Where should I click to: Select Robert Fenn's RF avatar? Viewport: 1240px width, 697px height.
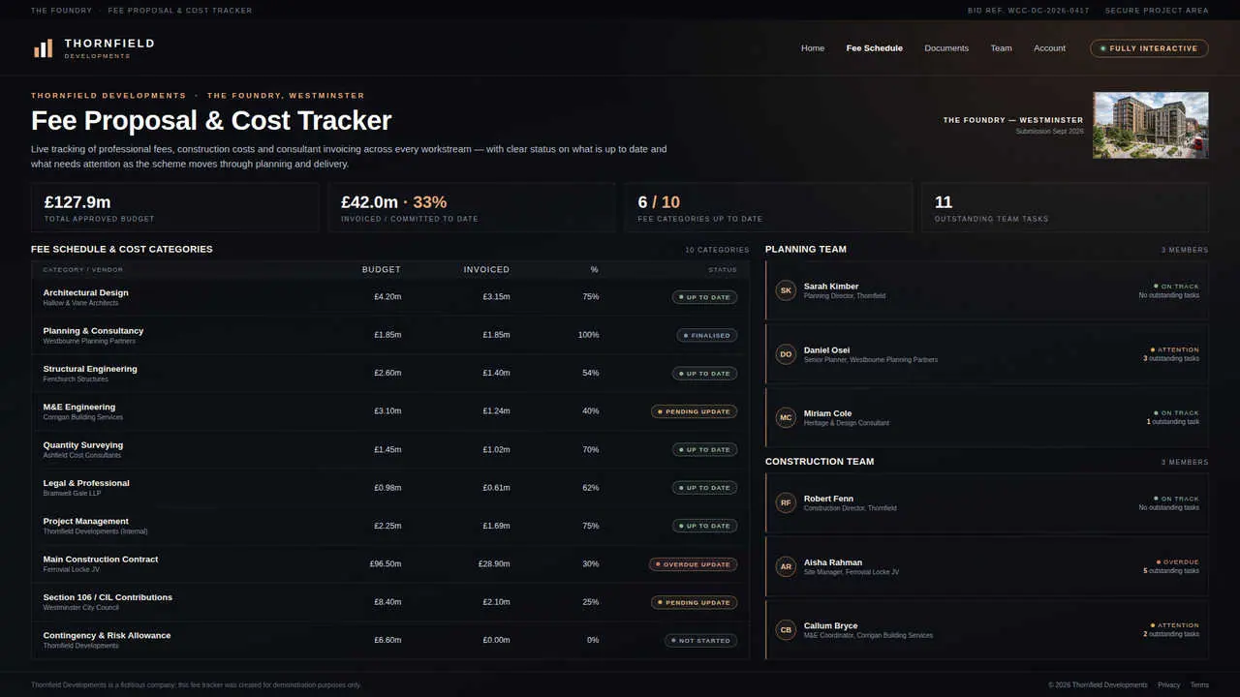tap(786, 503)
